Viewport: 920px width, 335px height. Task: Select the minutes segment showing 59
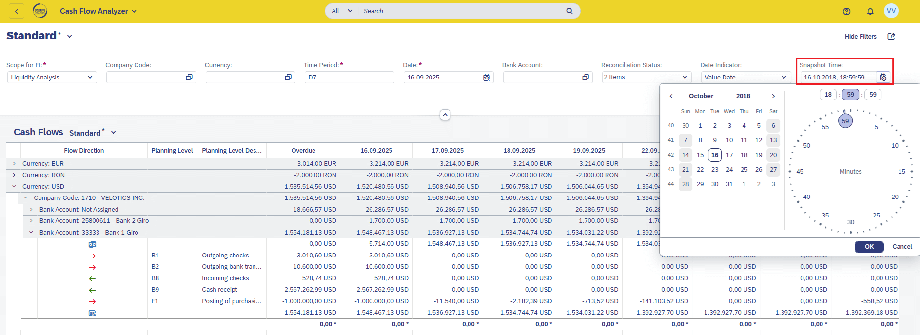850,95
